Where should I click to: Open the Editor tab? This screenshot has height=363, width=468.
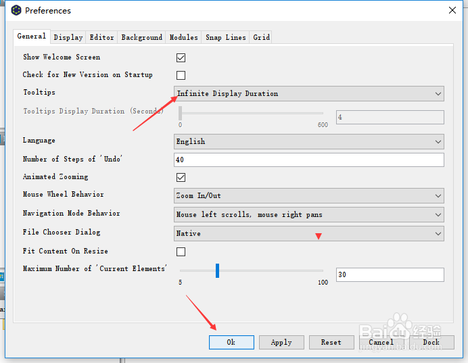[101, 37]
